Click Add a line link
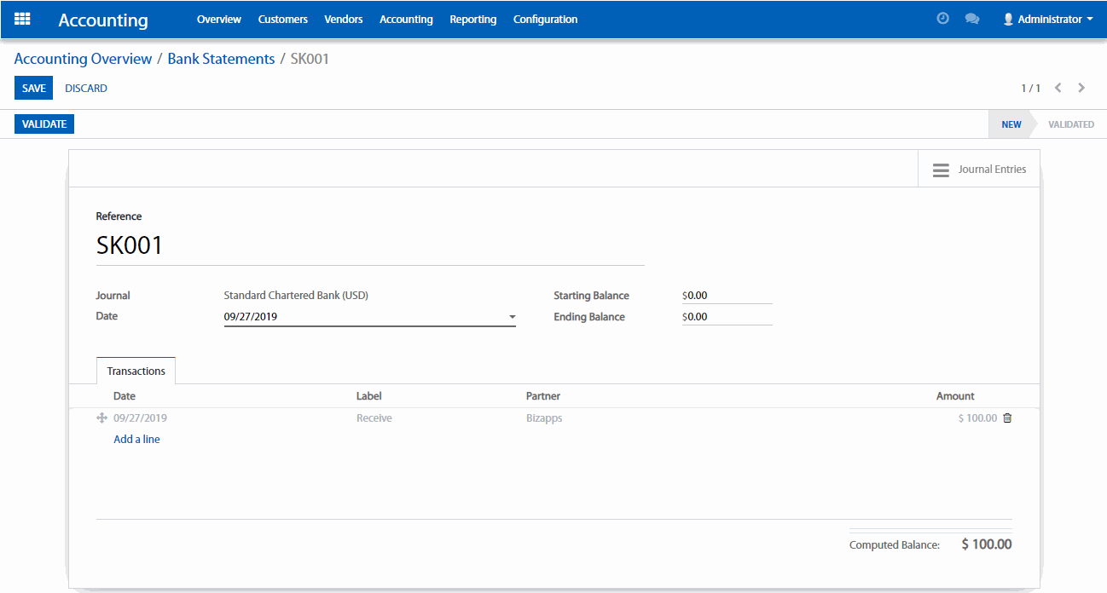Screen dimensions: 1107x593 click(x=136, y=440)
